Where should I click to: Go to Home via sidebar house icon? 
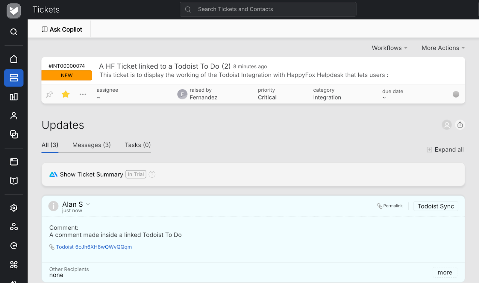click(x=14, y=59)
